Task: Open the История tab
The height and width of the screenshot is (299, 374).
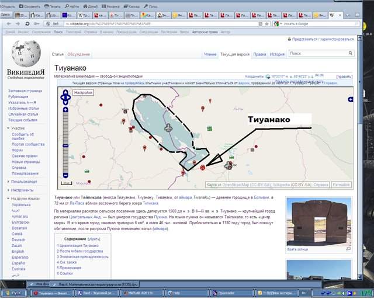Action: point(277,54)
